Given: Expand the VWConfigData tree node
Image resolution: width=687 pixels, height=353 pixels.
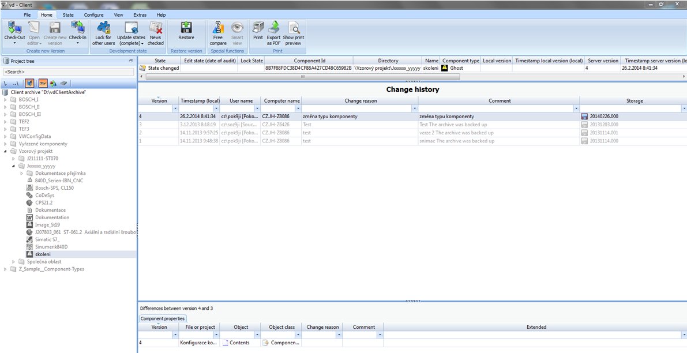Looking at the screenshot, I should pos(5,136).
